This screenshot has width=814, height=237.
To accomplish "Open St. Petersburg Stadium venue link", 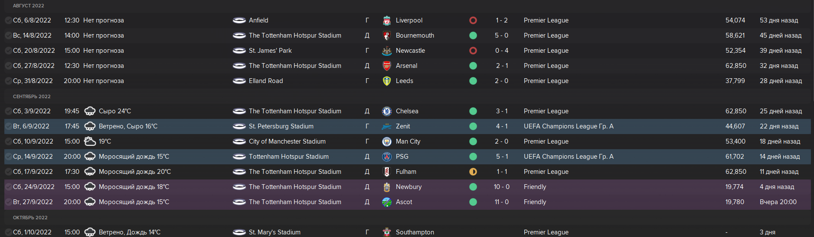I will pyautogui.click(x=281, y=126).
